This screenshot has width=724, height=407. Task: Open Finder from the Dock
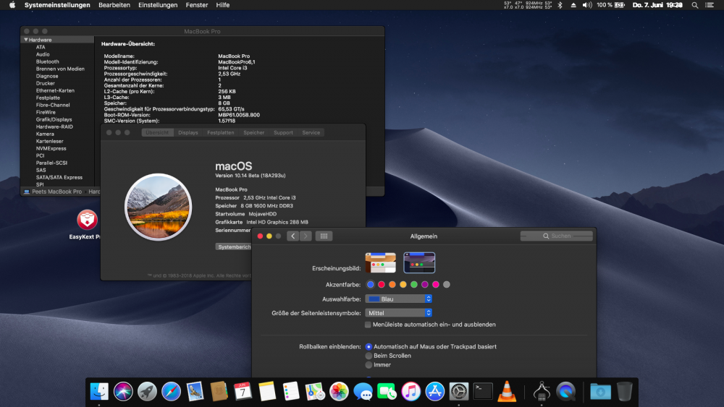click(98, 392)
